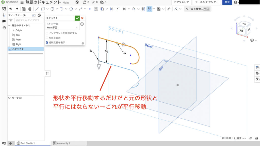Click the thumbs-up like icon

pyautogui.click(x=85, y=2)
